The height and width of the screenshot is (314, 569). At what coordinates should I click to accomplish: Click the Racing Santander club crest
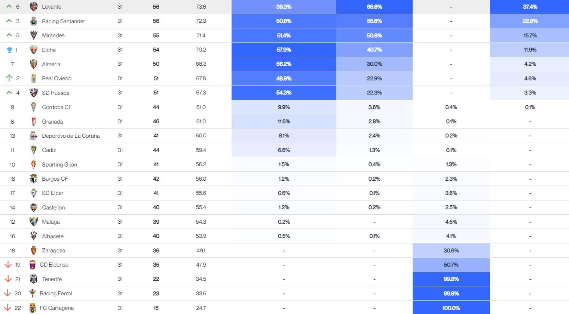(x=34, y=21)
